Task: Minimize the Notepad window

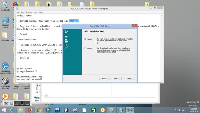Action: (x=151, y=8)
